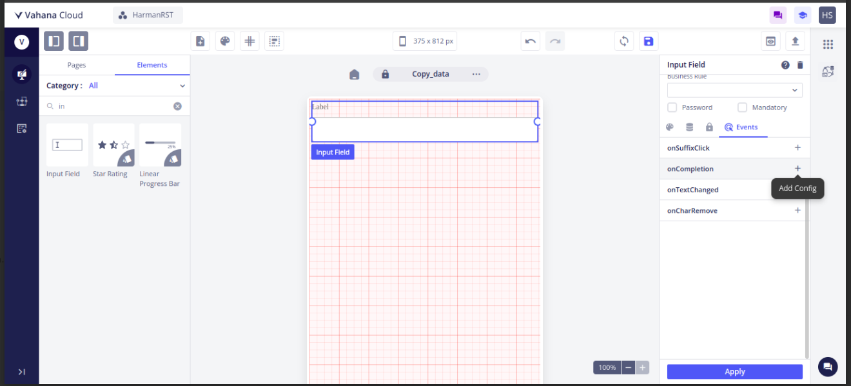Check the Mandatory checkbox
The width and height of the screenshot is (851, 386).
click(x=742, y=107)
